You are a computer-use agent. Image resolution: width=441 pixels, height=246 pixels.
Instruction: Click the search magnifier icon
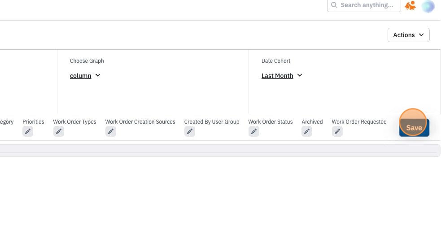[334, 5]
